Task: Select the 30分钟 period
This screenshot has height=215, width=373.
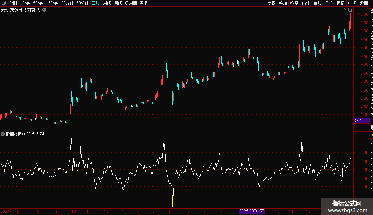Action: coord(67,3)
